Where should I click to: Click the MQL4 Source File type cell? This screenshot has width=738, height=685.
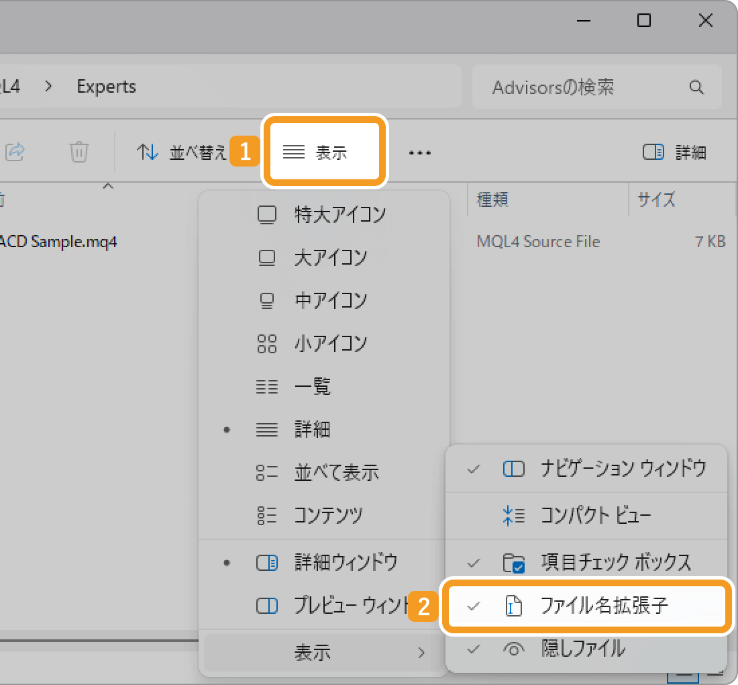click(538, 242)
